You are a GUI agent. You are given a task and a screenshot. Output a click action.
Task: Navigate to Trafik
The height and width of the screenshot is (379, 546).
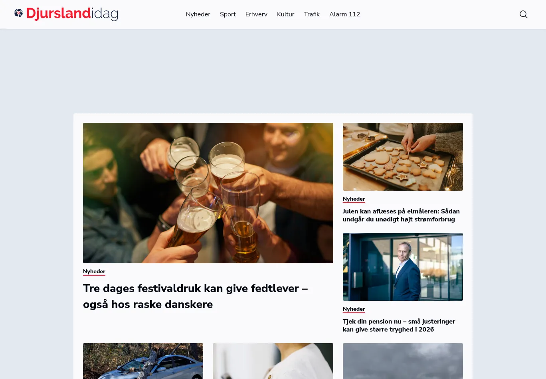(312, 14)
